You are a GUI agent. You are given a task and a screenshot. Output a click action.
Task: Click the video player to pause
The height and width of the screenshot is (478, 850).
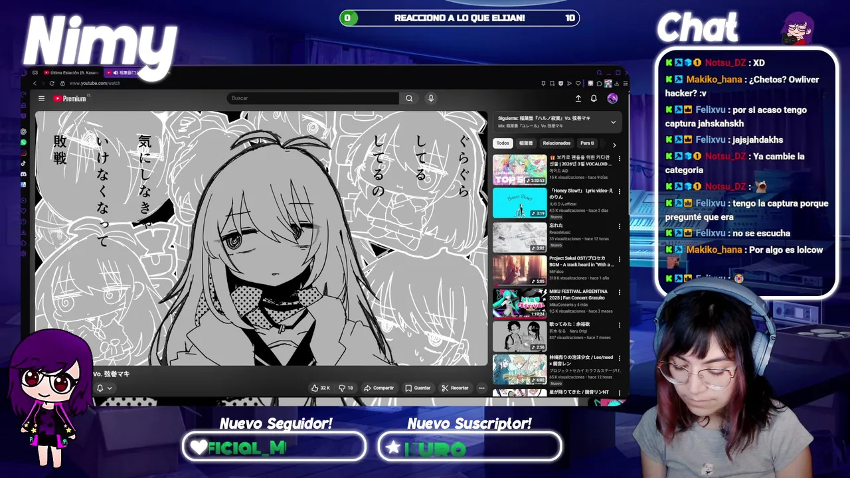(262, 238)
